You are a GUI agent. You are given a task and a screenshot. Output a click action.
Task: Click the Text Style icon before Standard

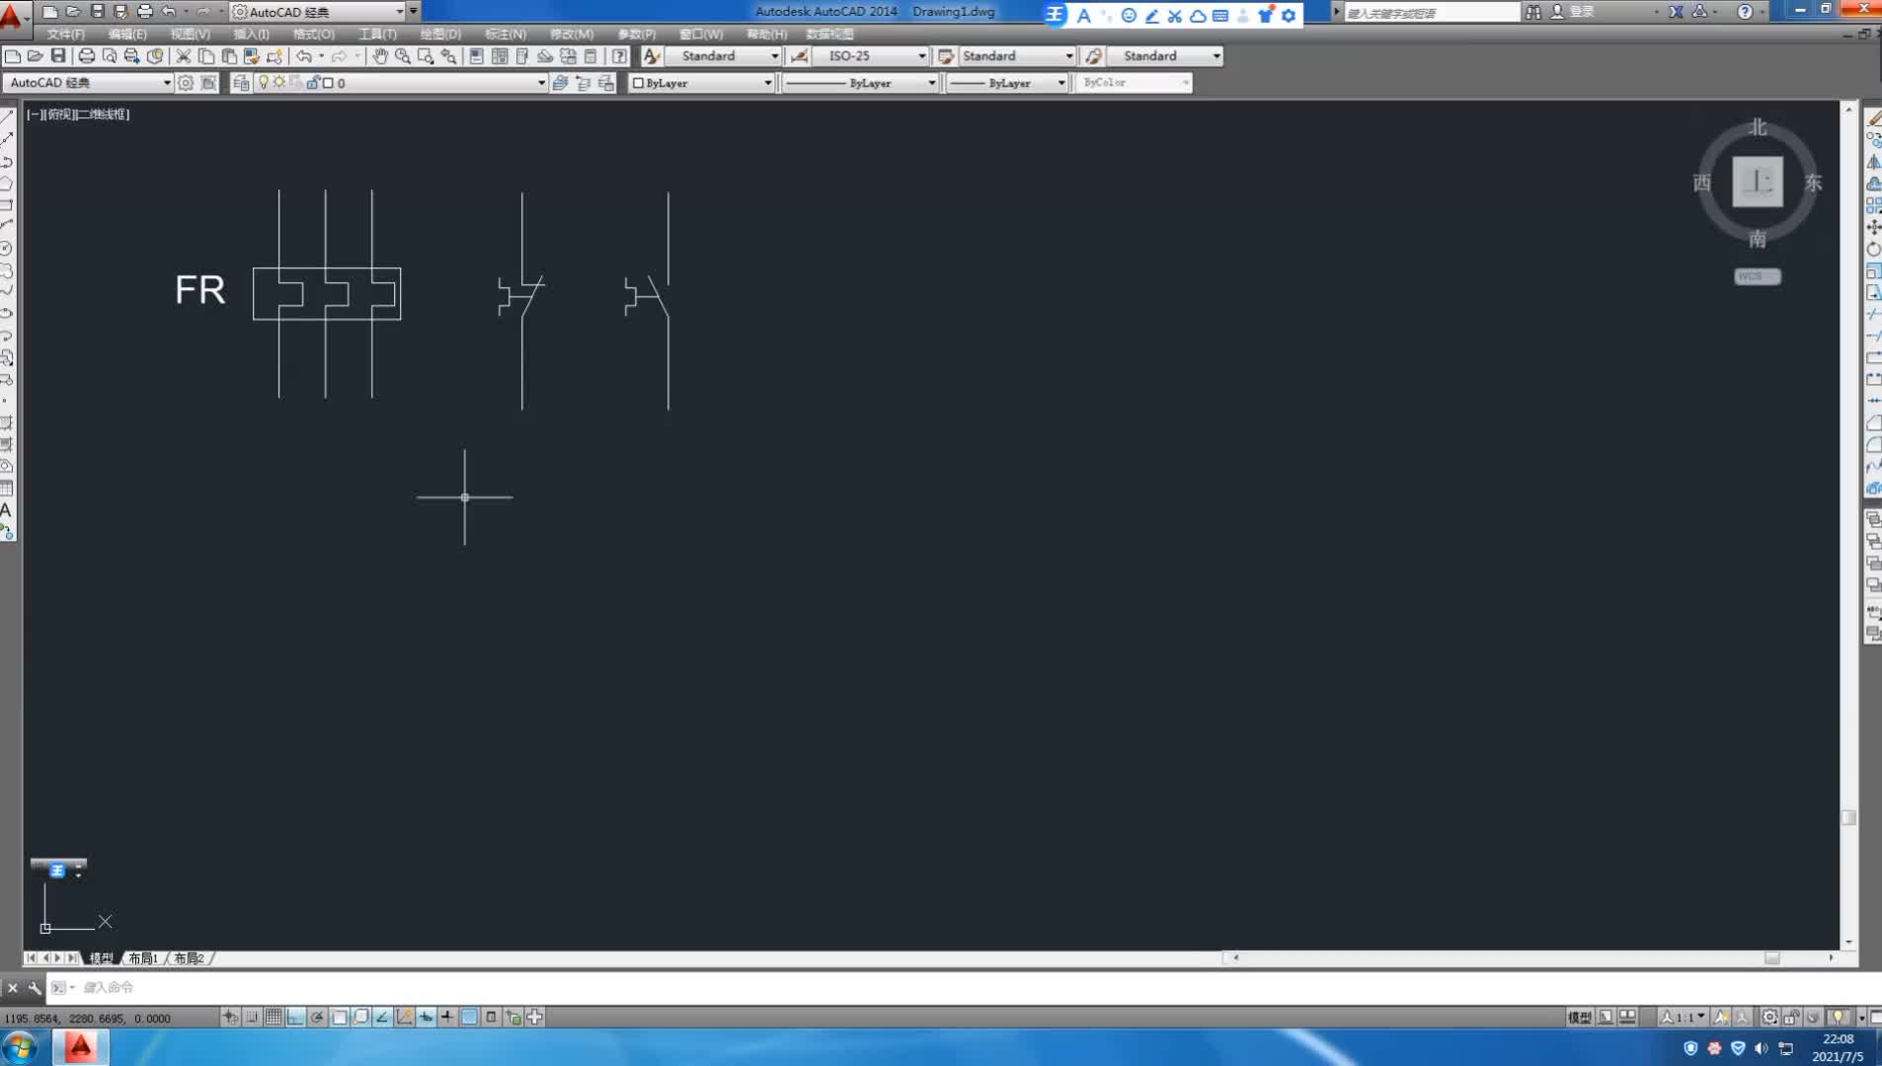[x=652, y=56]
